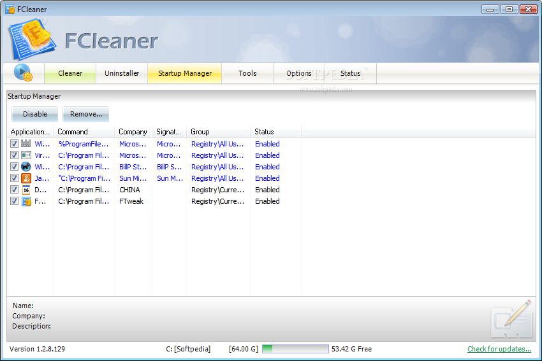542x361 pixels.
Task: Select the Sun M... signature cell
Action: pyautogui.click(x=170, y=178)
